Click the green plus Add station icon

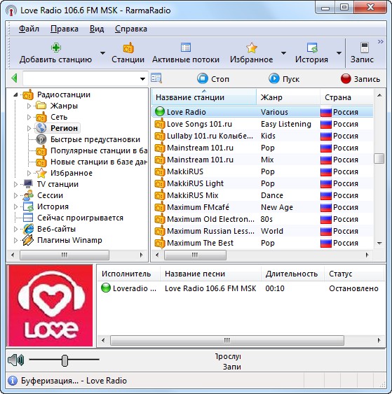click(x=56, y=48)
